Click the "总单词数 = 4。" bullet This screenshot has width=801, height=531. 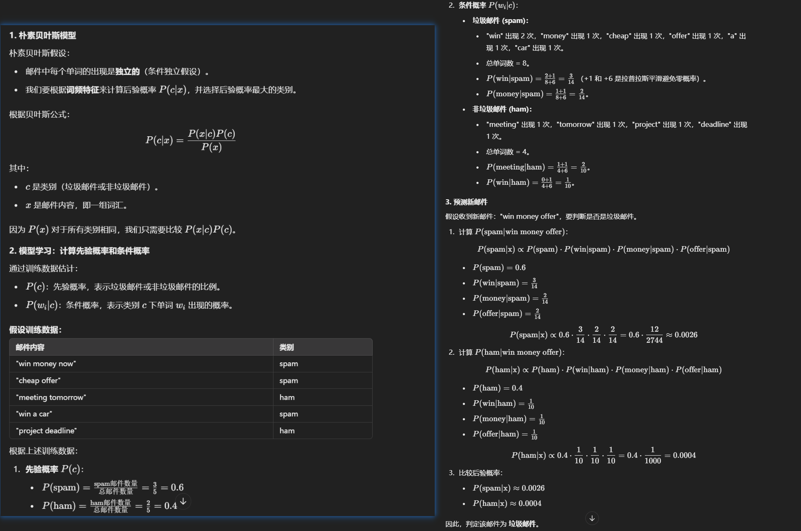tap(508, 152)
